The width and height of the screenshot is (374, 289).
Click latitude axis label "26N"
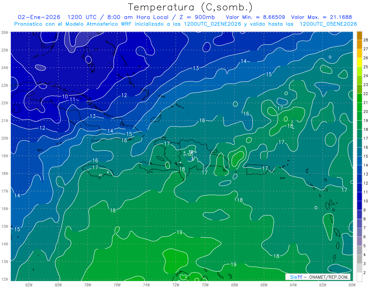(x=4, y=32)
